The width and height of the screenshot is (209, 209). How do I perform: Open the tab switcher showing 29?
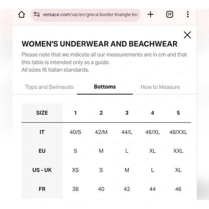pyautogui.click(x=170, y=14)
